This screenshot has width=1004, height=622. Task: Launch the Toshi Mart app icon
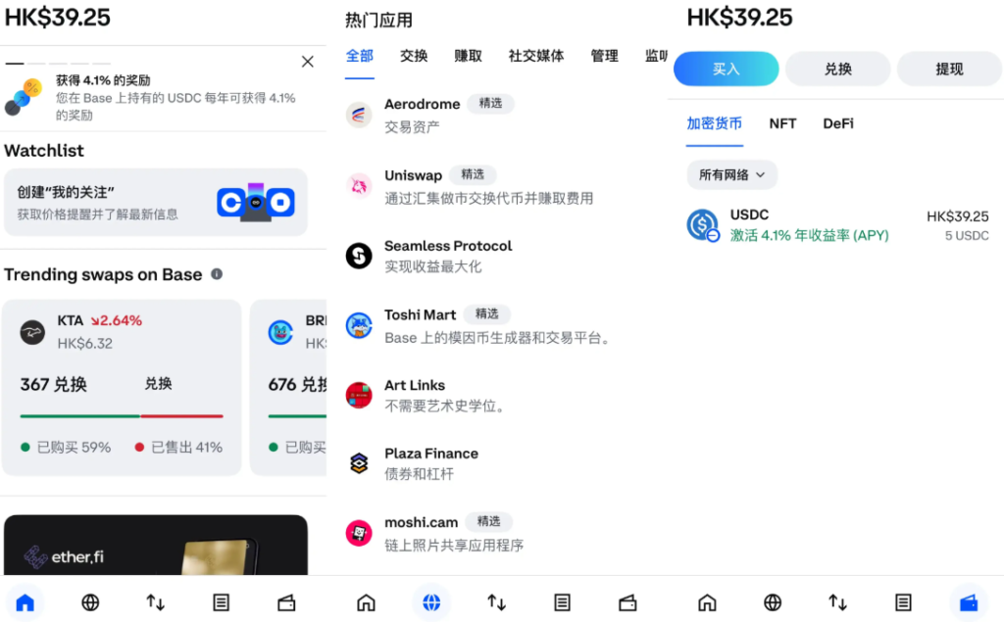(359, 325)
